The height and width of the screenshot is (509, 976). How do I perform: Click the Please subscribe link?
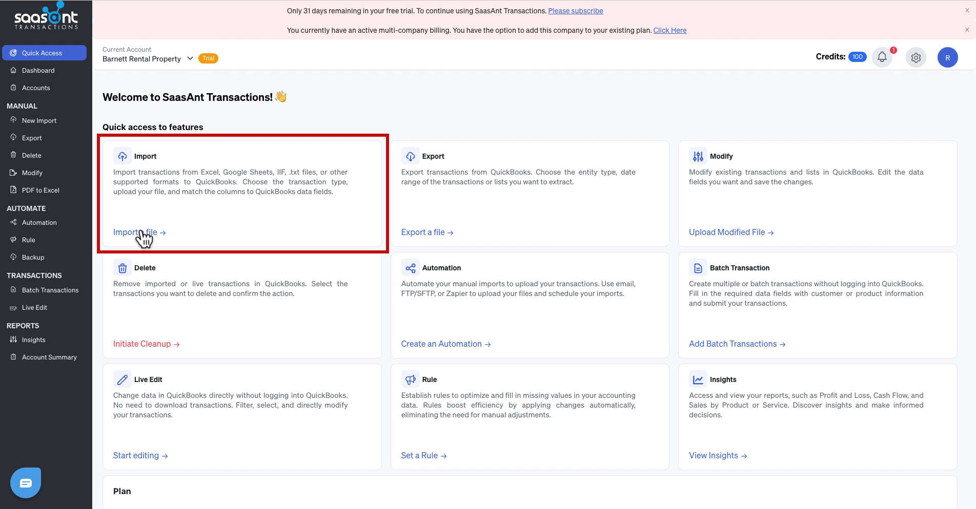[x=575, y=11]
